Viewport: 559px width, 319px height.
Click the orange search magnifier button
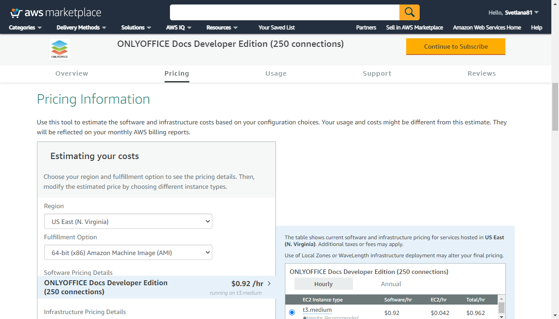coord(409,12)
